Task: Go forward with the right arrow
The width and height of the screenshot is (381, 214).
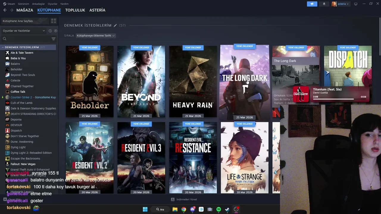Action: coord(12,10)
